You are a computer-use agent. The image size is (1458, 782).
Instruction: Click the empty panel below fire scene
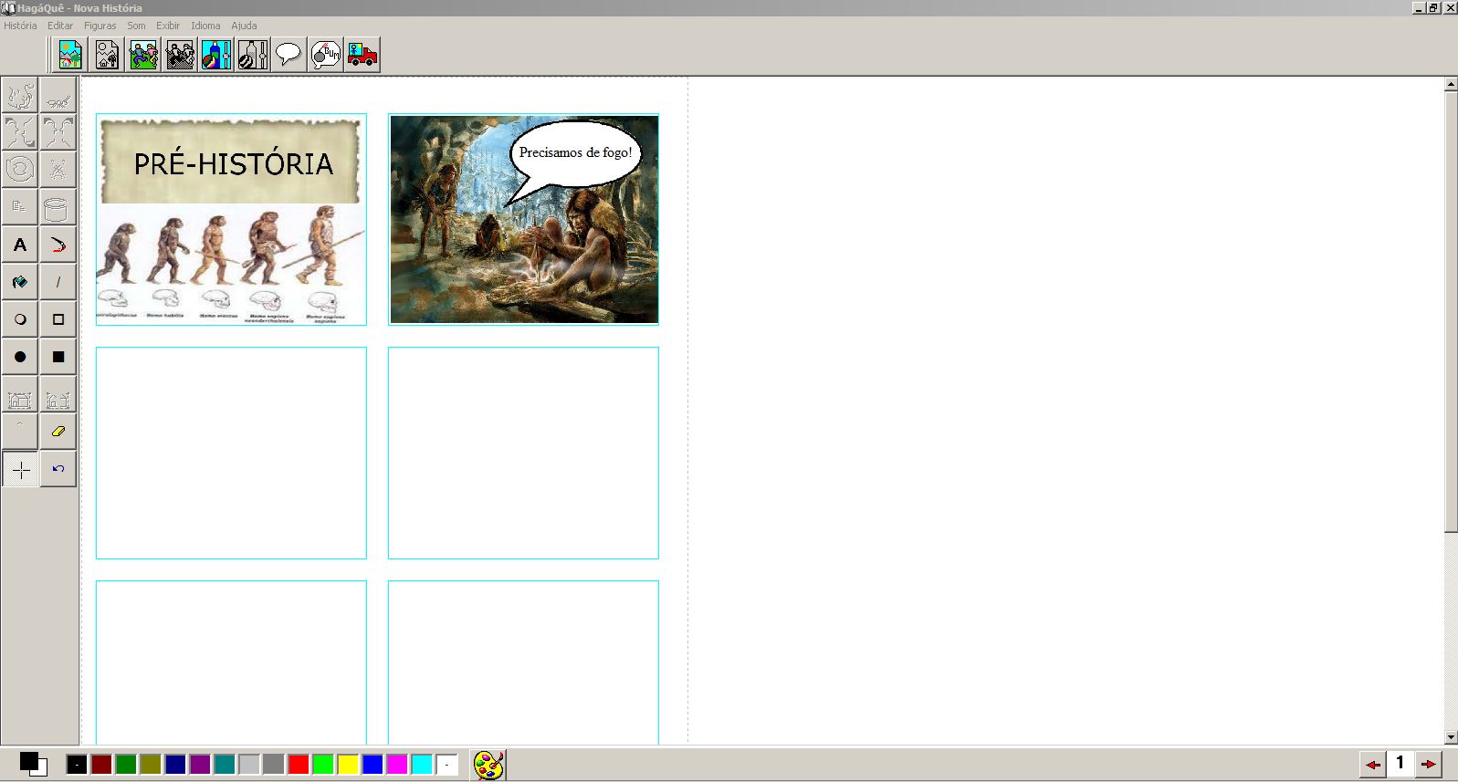point(523,453)
